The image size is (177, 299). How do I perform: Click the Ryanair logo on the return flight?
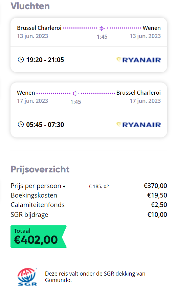pos(139,125)
